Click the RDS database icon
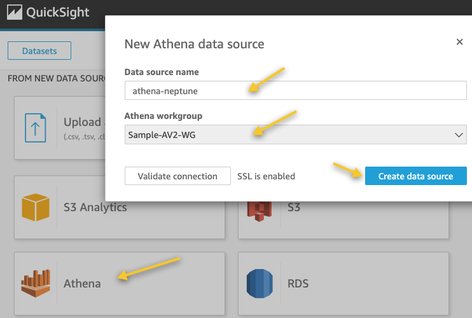Viewport: 472px width, 318px height. pyautogui.click(x=260, y=284)
